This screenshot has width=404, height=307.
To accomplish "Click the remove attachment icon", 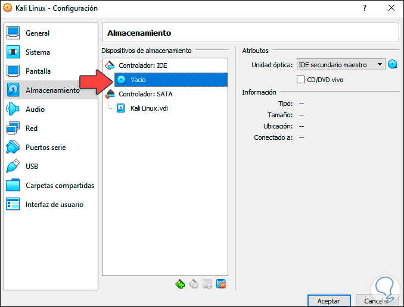I will (221, 284).
